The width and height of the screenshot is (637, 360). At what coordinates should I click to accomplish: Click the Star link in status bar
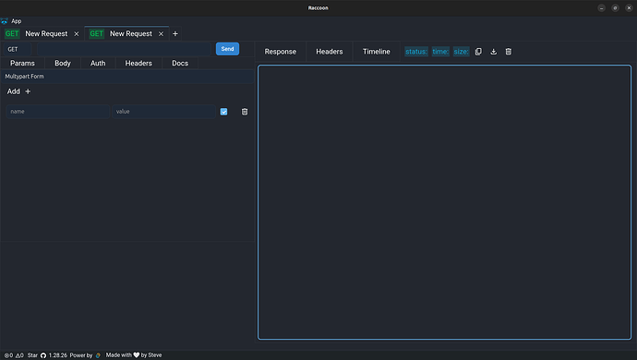pyautogui.click(x=32, y=355)
